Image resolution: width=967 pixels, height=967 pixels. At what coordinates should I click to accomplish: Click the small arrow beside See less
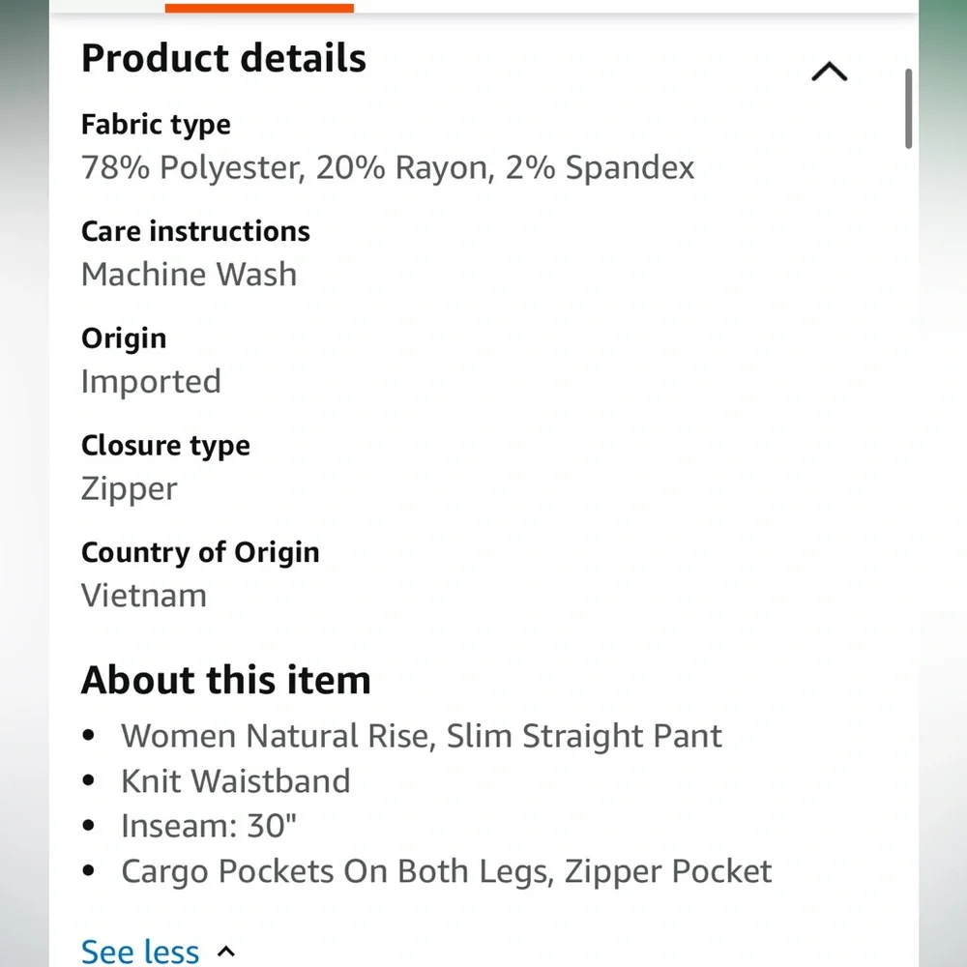226,952
